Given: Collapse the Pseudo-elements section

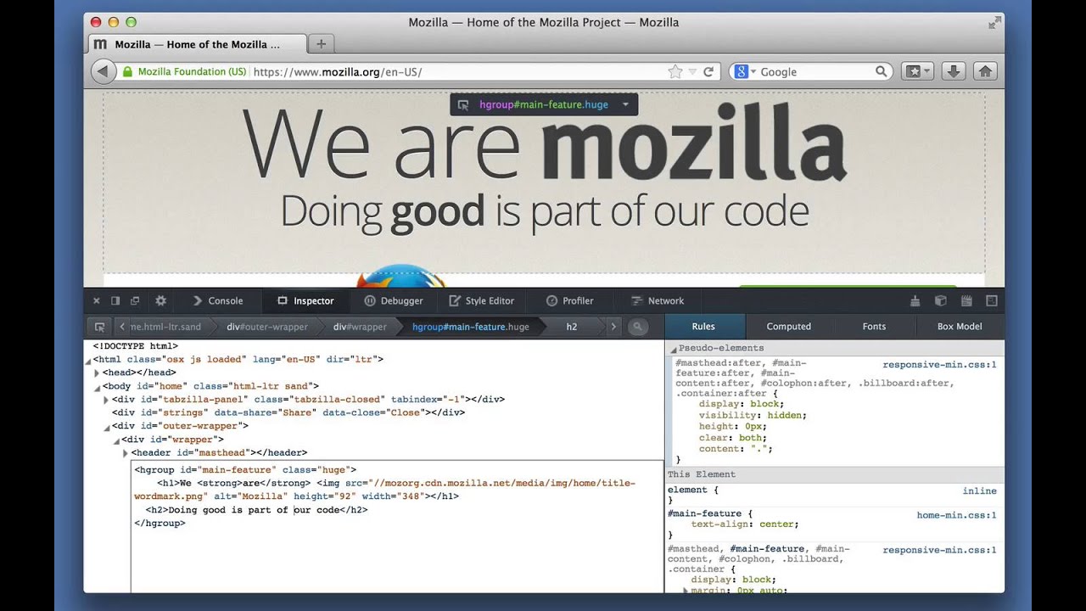Looking at the screenshot, I should tap(673, 349).
